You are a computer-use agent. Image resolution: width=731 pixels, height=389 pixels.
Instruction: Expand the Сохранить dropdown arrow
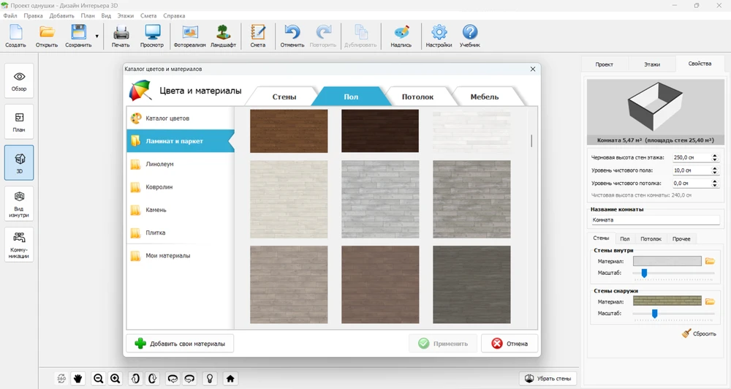point(96,35)
